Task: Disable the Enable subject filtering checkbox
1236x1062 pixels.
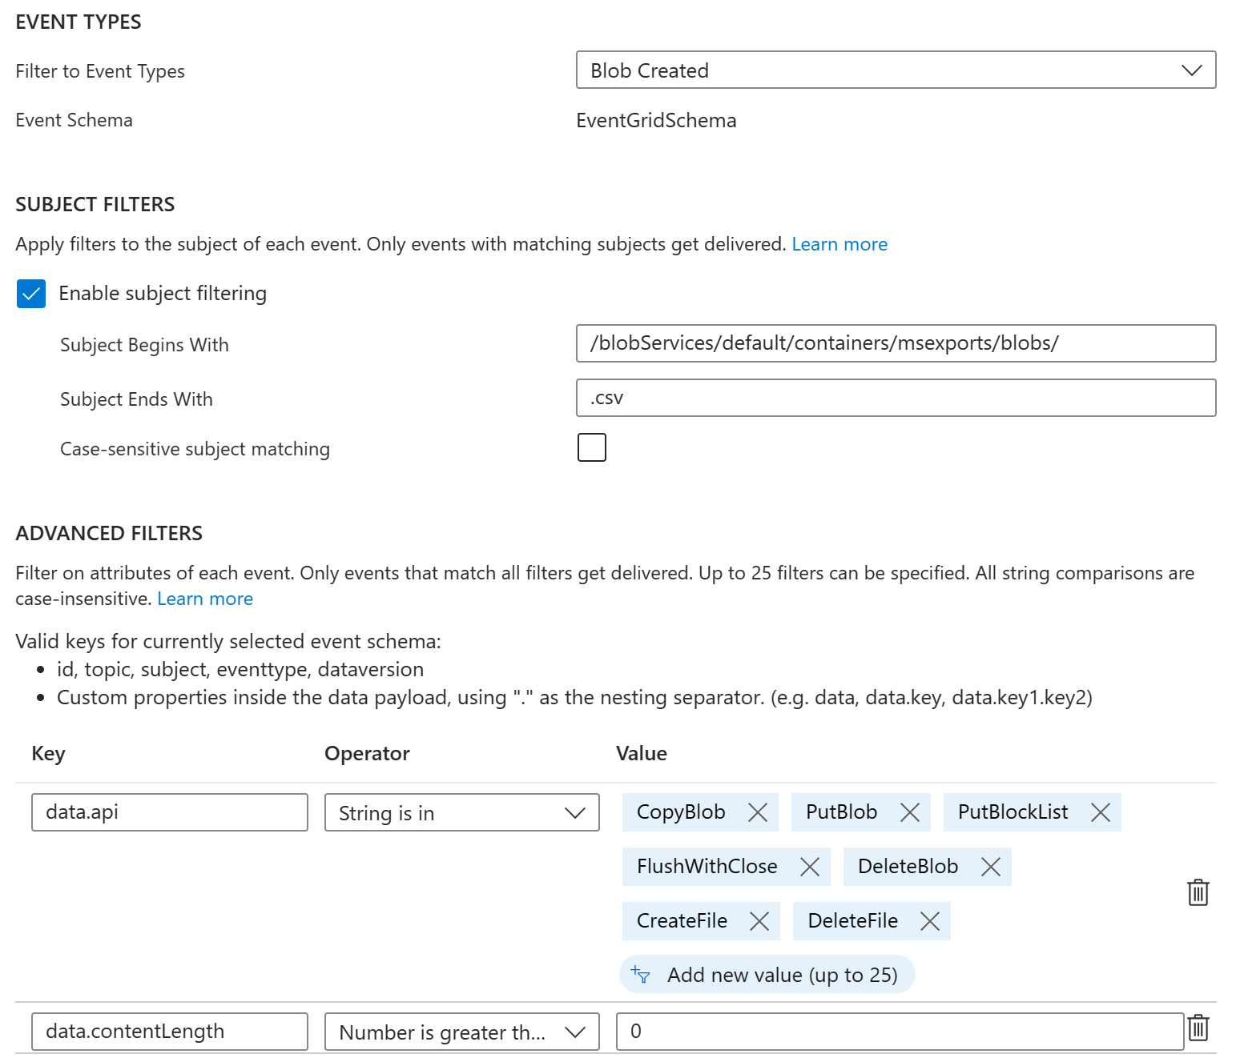Action: 30,294
